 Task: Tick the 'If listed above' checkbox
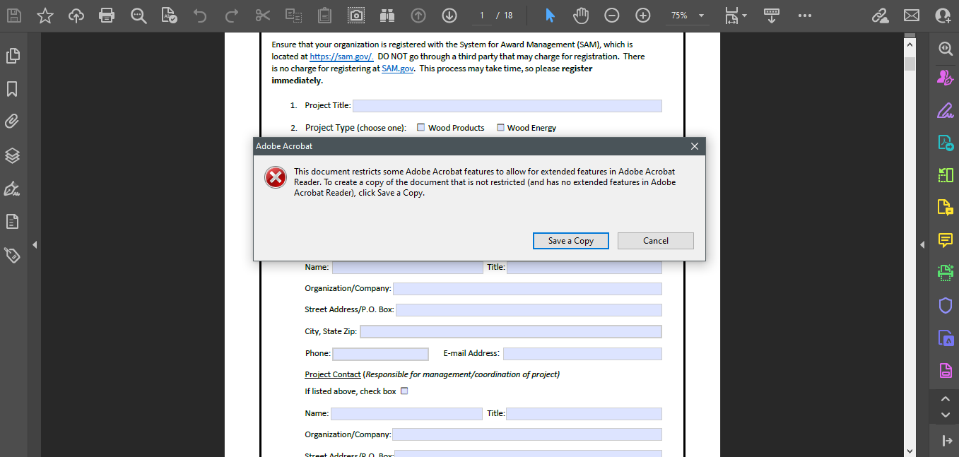pyautogui.click(x=404, y=391)
